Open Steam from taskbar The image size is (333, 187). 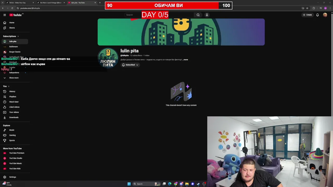[198, 184]
